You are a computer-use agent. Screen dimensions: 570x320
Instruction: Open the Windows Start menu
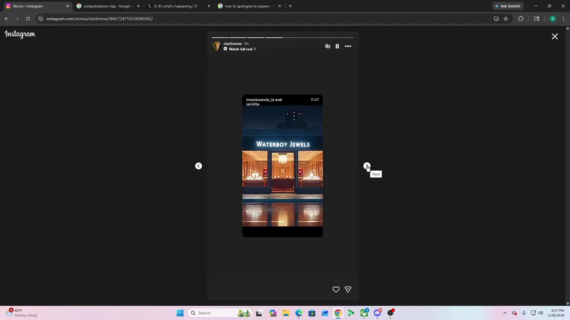[x=180, y=313]
